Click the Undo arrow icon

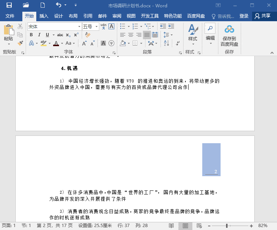tap(59, 5)
